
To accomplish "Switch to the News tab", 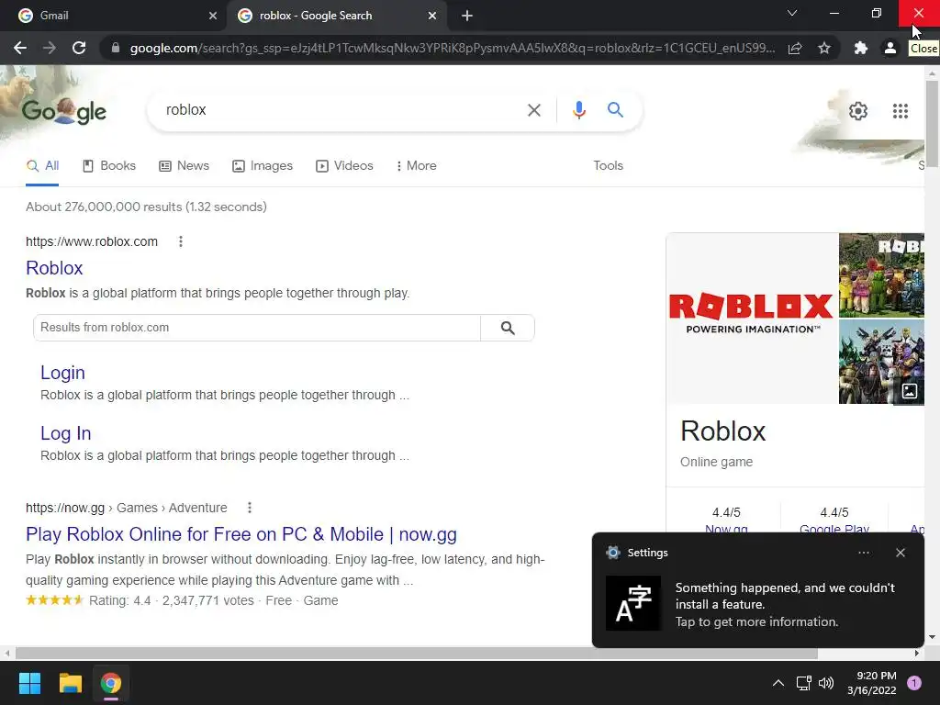I will point(184,166).
